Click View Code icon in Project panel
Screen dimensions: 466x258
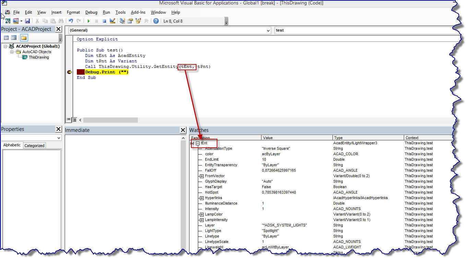click(x=6, y=38)
